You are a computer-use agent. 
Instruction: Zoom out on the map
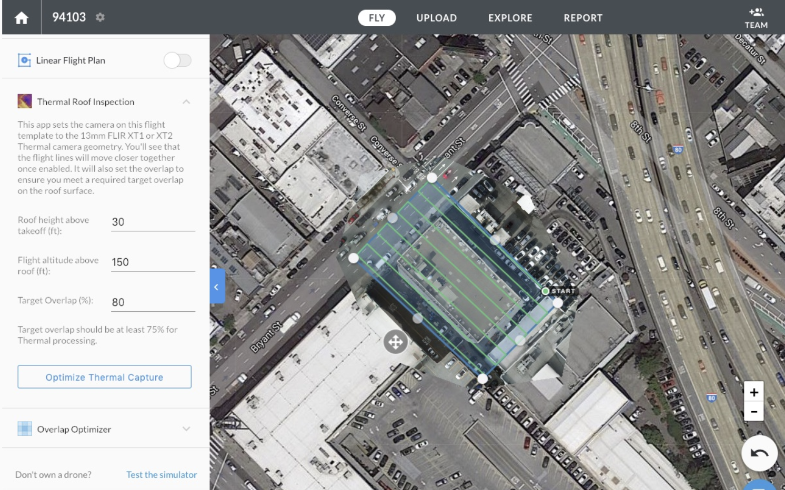click(754, 412)
